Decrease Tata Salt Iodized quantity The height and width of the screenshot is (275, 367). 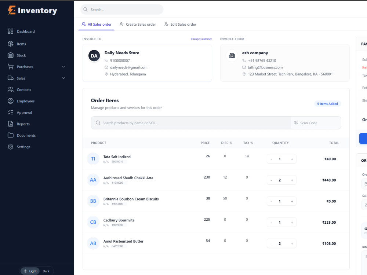[x=271, y=159]
